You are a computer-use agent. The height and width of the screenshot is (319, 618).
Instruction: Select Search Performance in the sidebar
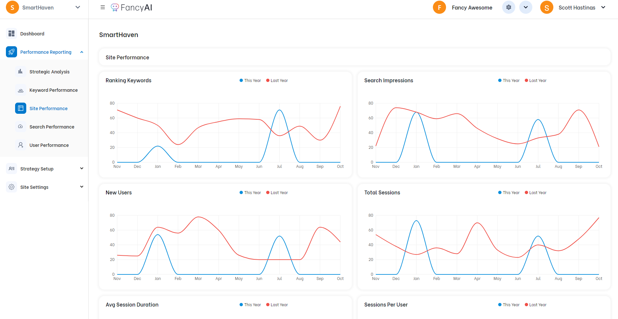52,127
